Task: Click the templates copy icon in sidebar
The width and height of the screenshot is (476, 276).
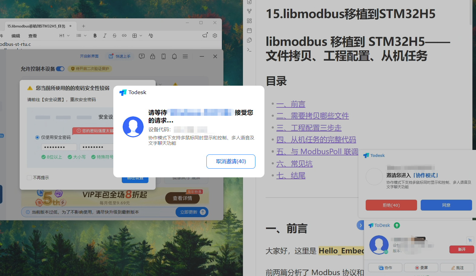Action: point(249,40)
